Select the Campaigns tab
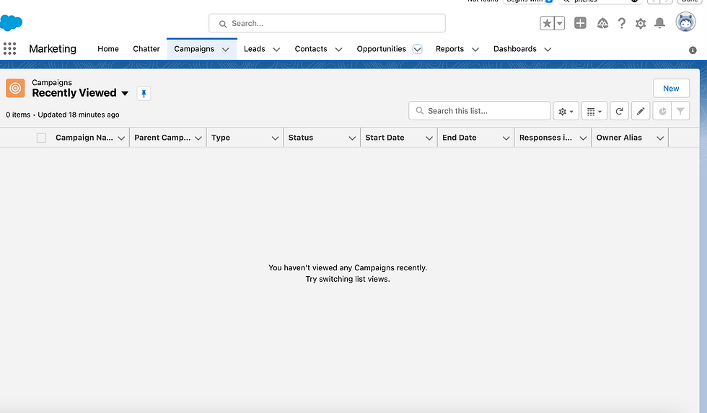Screen dimensions: 707x413 pyautogui.click(x=194, y=48)
